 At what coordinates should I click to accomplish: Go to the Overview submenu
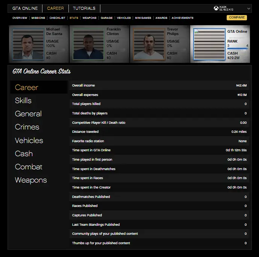(x=20, y=18)
